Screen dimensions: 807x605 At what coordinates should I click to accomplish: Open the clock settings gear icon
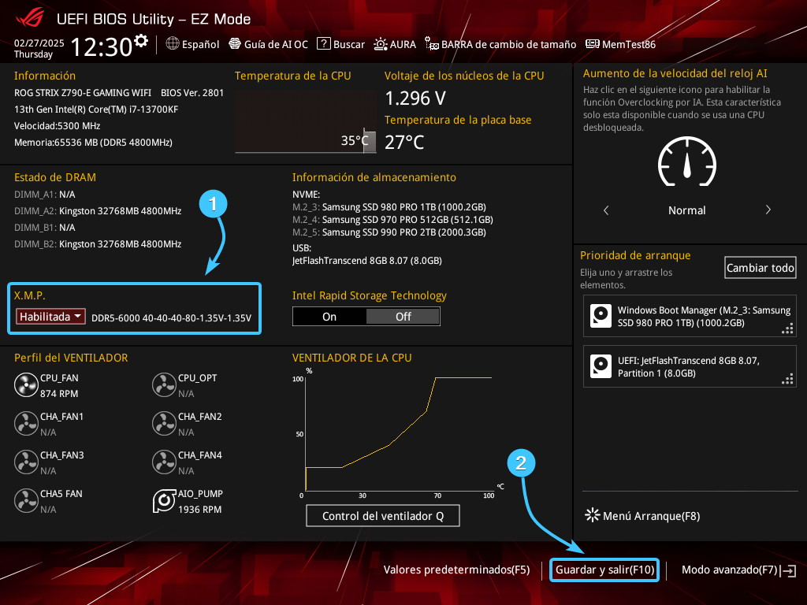coord(141,41)
